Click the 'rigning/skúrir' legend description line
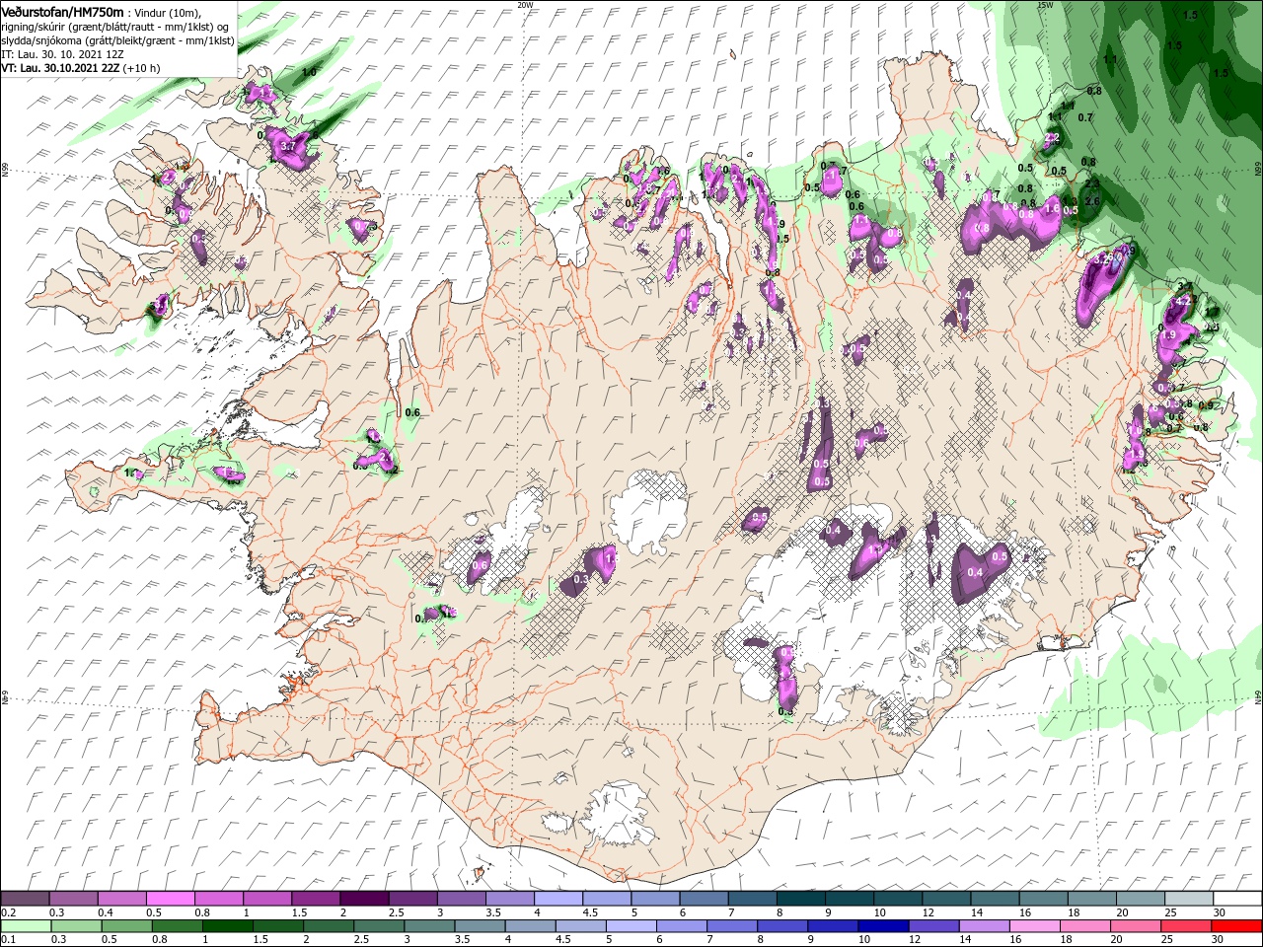The height and width of the screenshot is (947, 1263). (x=114, y=26)
